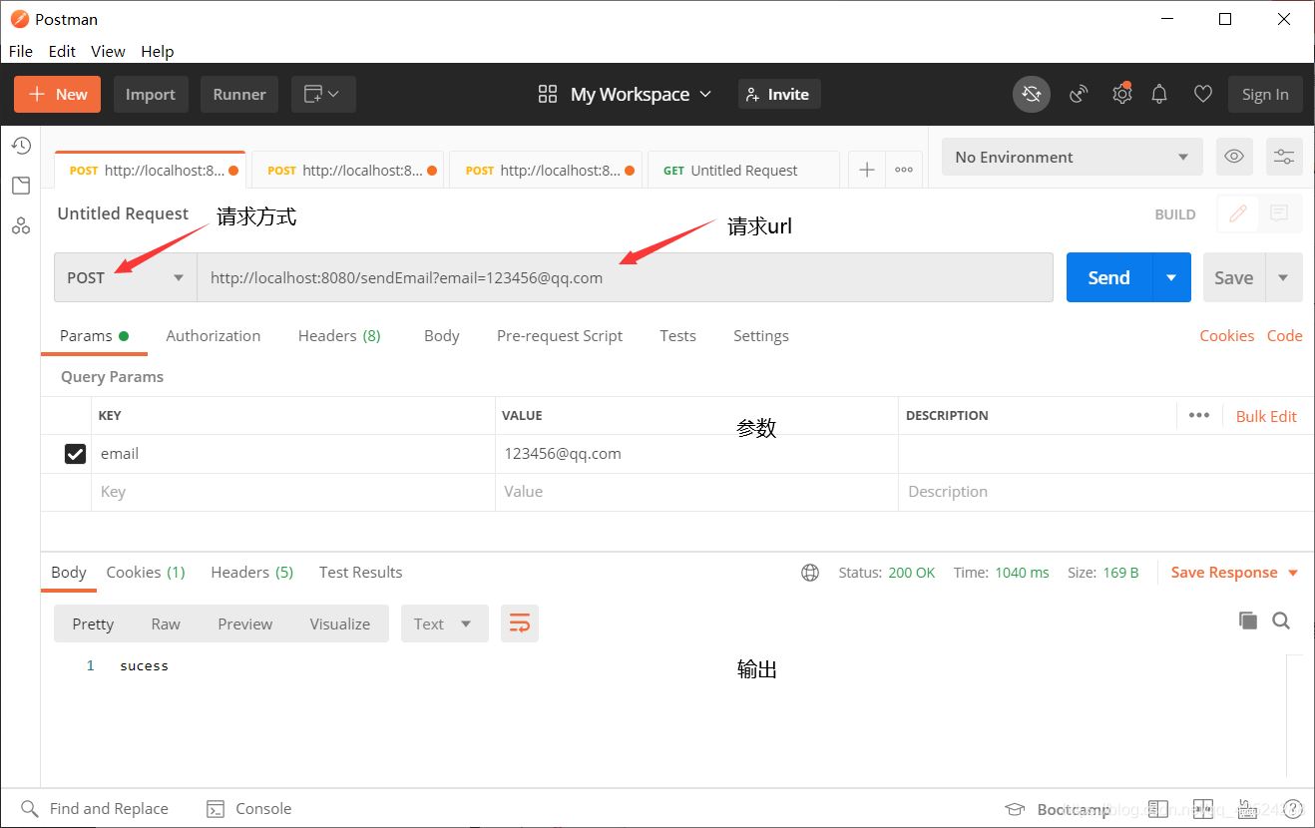Open the No Environment dropdown
The width and height of the screenshot is (1315, 828).
click(1073, 157)
